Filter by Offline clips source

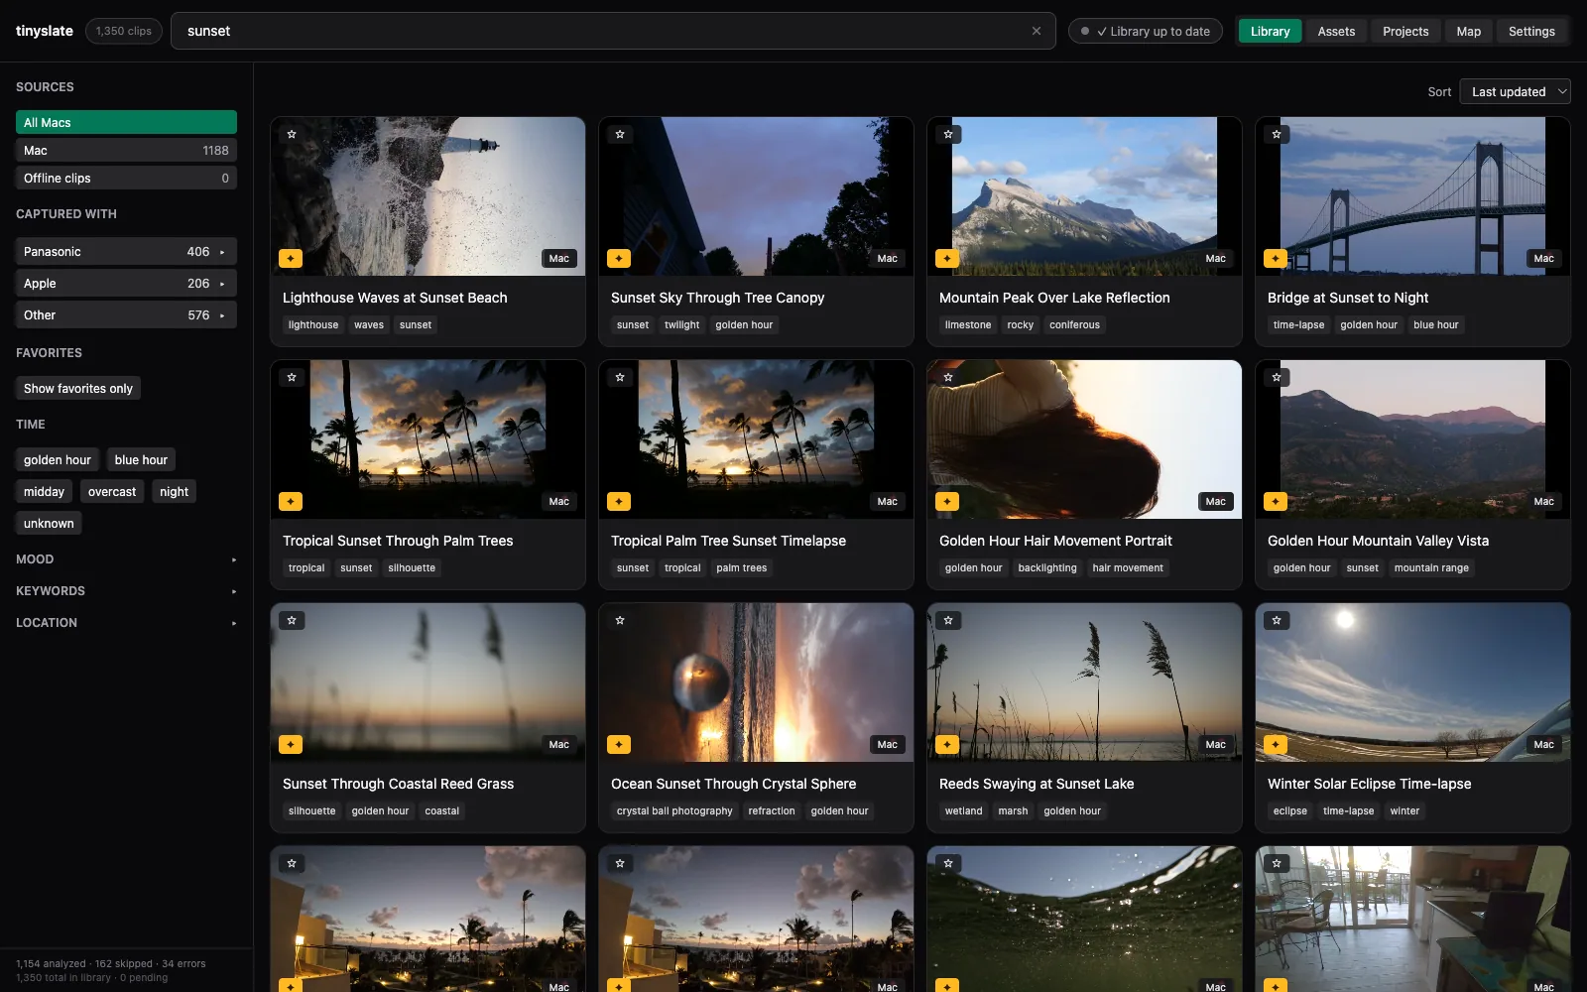126,178
